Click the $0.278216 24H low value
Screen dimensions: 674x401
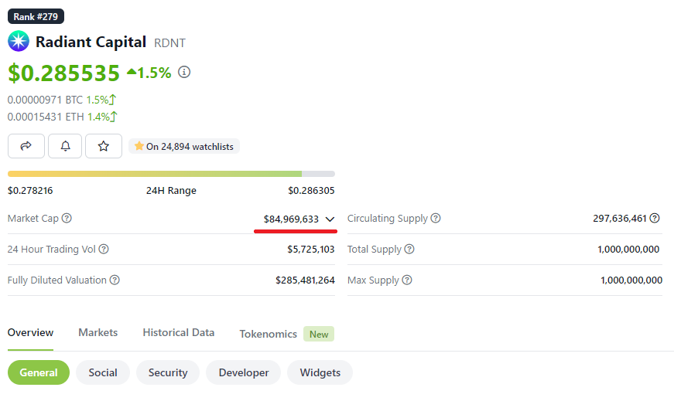(30, 190)
